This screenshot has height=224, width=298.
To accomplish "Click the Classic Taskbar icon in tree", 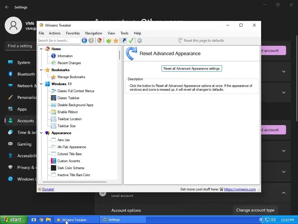I will coord(54,98).
